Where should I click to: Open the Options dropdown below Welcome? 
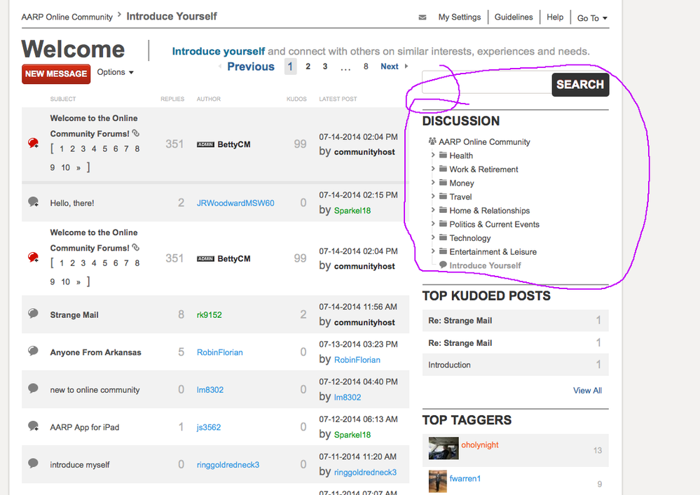tap(114, 72)
